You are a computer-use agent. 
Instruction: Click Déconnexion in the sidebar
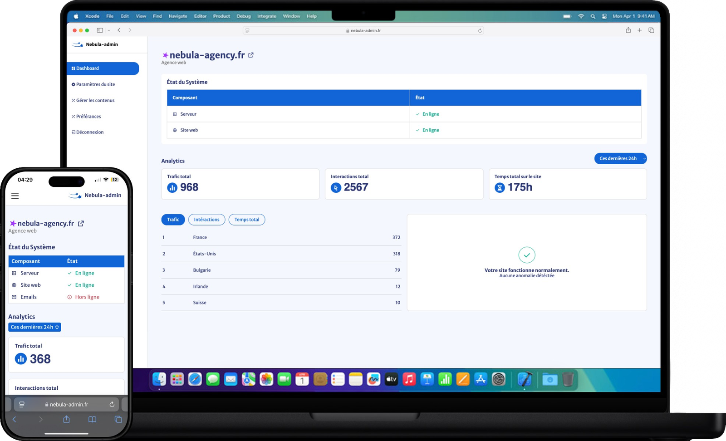point(90,132)
